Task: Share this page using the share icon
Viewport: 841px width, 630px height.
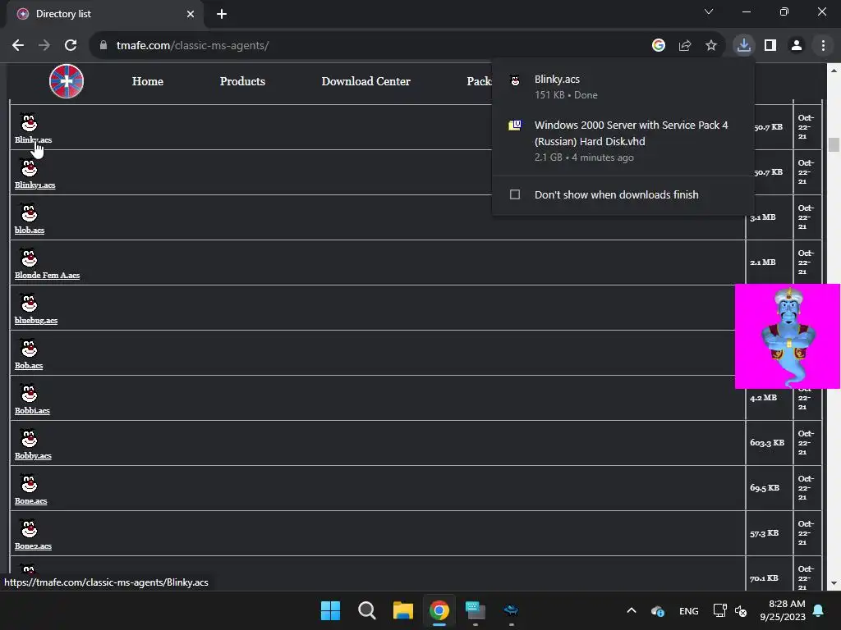Action: point(685,46)
